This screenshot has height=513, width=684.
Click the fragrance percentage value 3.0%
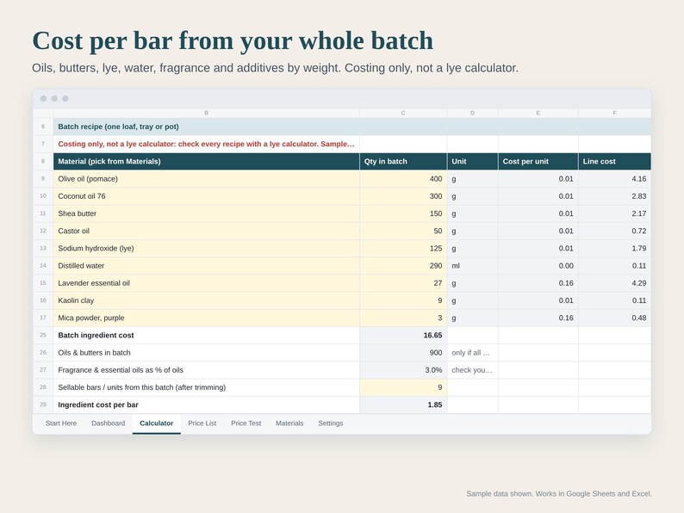tap(403, 370)
